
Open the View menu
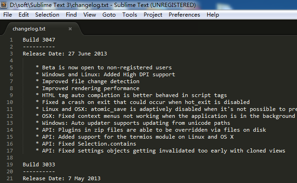click(x=89, y=15)
